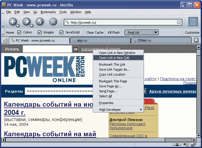Viewport: 202px width, 148px height.
Task: Toggle the Colors checkbox
Action: 19,33
